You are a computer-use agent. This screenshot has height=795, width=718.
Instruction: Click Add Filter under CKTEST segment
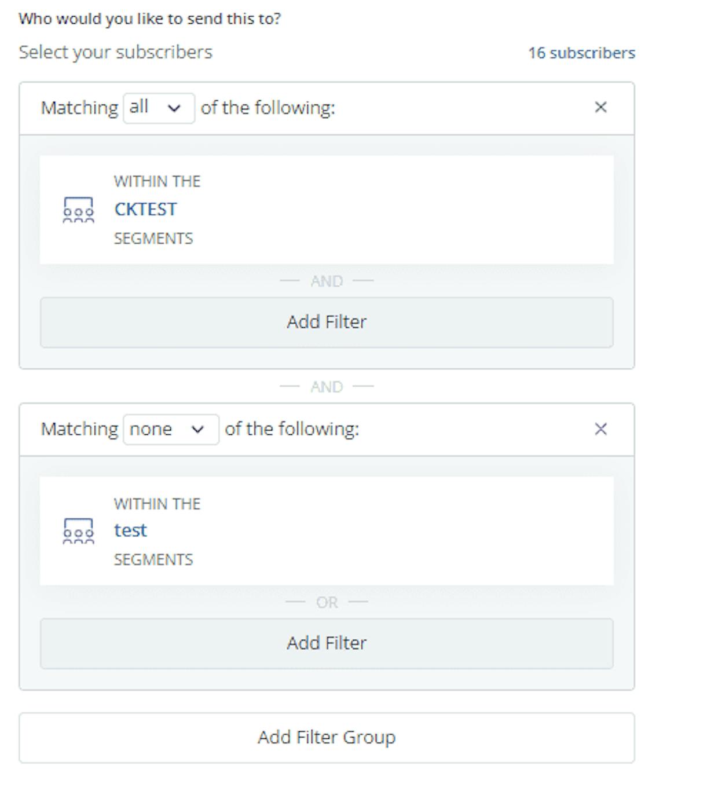coord(327,323)
